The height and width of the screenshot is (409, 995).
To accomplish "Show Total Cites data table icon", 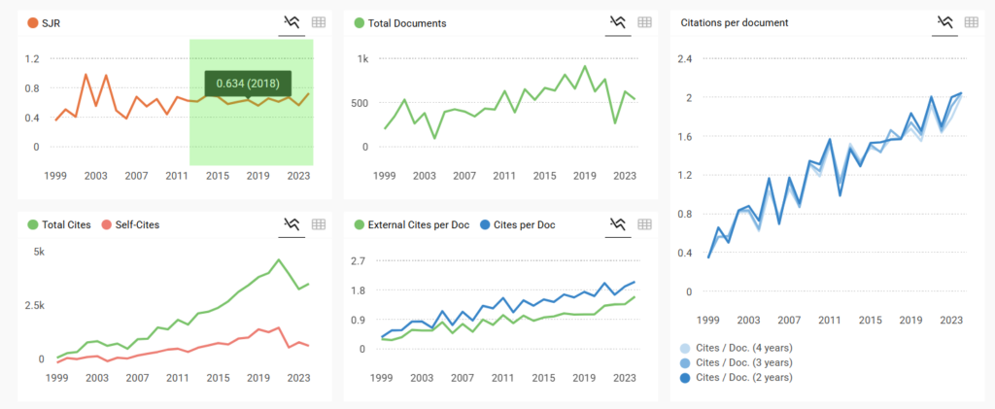I will [x=318, y=224].
